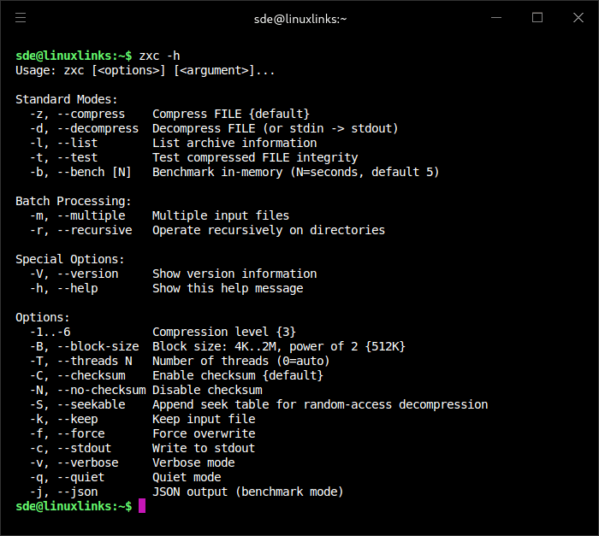
Task: Click the Standard Modes heading
Action: click(67, 99)
